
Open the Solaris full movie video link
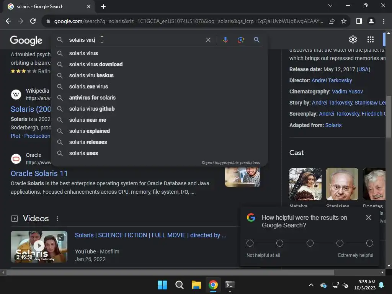pyautogui.click(x=150, y=235)
